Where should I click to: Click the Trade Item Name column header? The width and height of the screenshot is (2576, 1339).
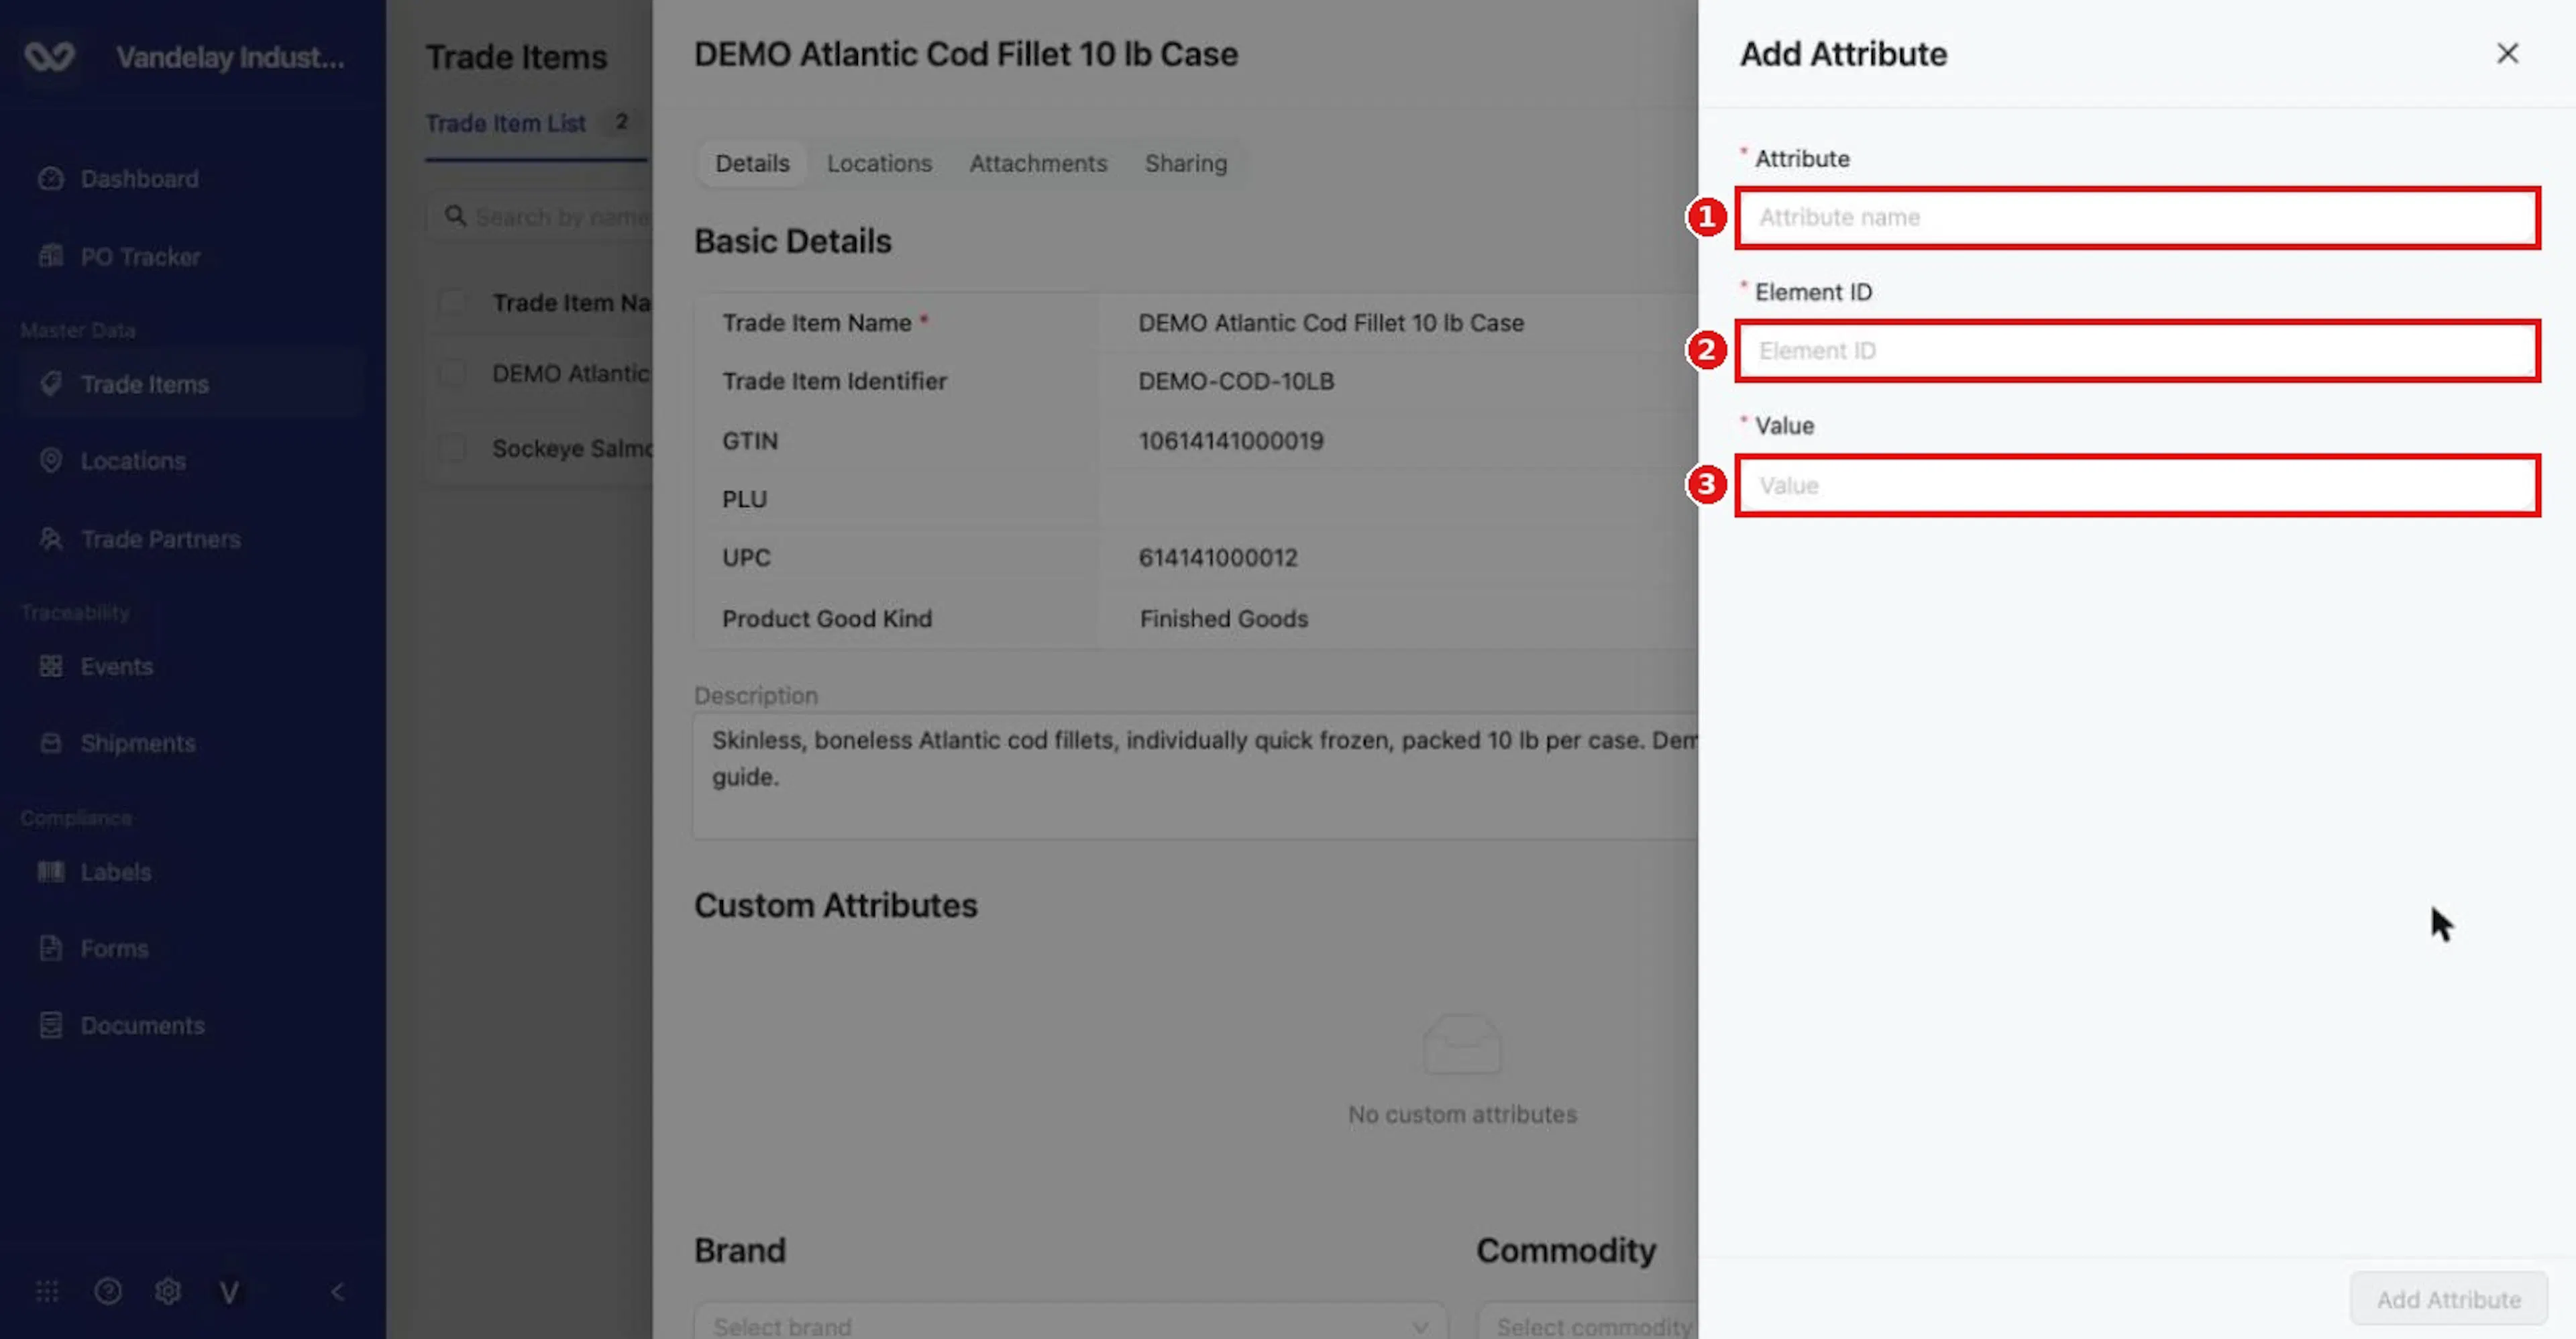(571, 302)
